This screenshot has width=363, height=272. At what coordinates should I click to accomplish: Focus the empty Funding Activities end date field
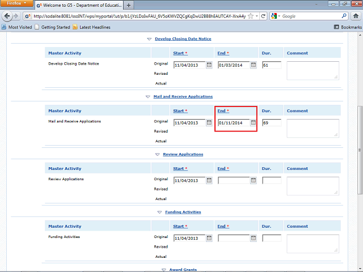click(234, 238)
